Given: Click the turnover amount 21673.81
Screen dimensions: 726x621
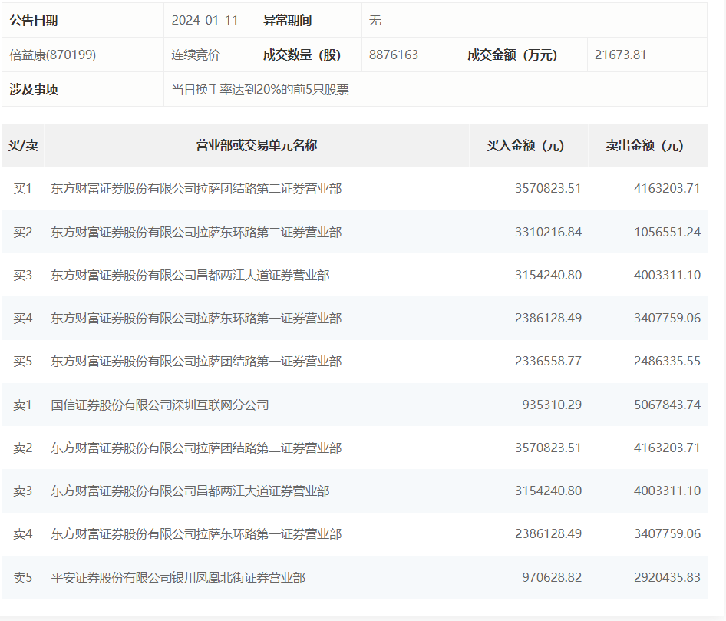Looking at the screenshot, I should (620, 55).
